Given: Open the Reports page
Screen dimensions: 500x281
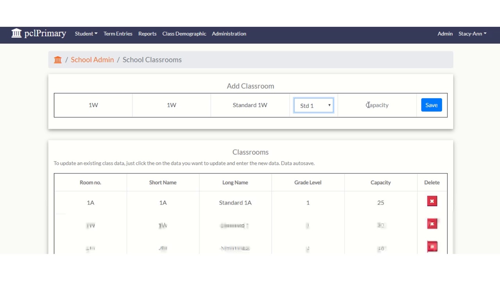Looking at the screenshot, I should pyautogui.click(x=147, y=34).
